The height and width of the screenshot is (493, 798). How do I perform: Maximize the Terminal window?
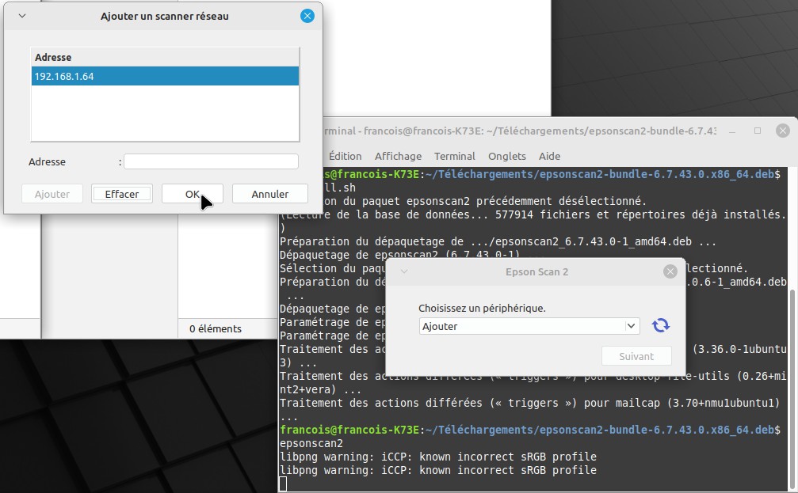[758, 131]
